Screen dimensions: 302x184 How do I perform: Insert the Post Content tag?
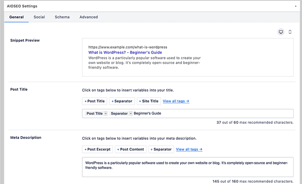[130, 149]
